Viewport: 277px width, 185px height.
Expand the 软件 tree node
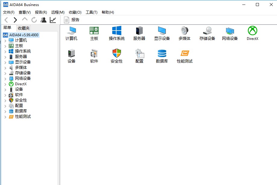(5, 95)
